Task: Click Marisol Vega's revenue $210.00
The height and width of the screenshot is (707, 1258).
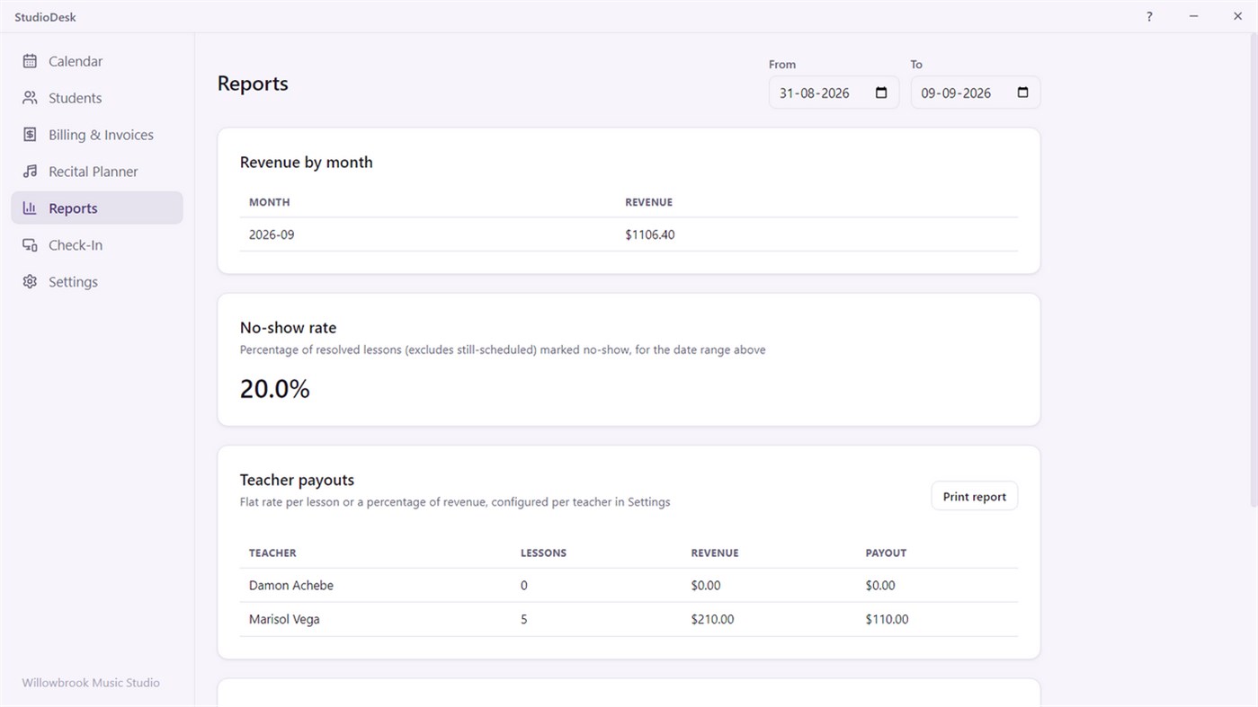Action: 712,620
